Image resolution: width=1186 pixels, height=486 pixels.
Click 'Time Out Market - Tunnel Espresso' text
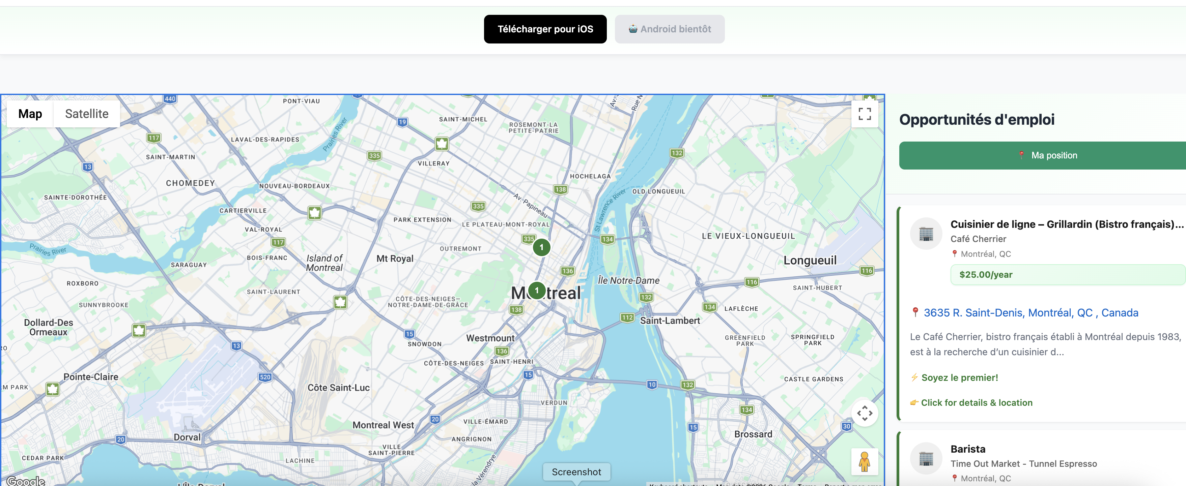[1023, 464]
